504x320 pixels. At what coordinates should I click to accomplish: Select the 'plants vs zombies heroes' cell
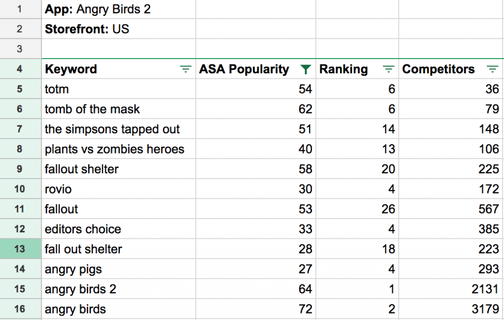(x=119, y=149)
